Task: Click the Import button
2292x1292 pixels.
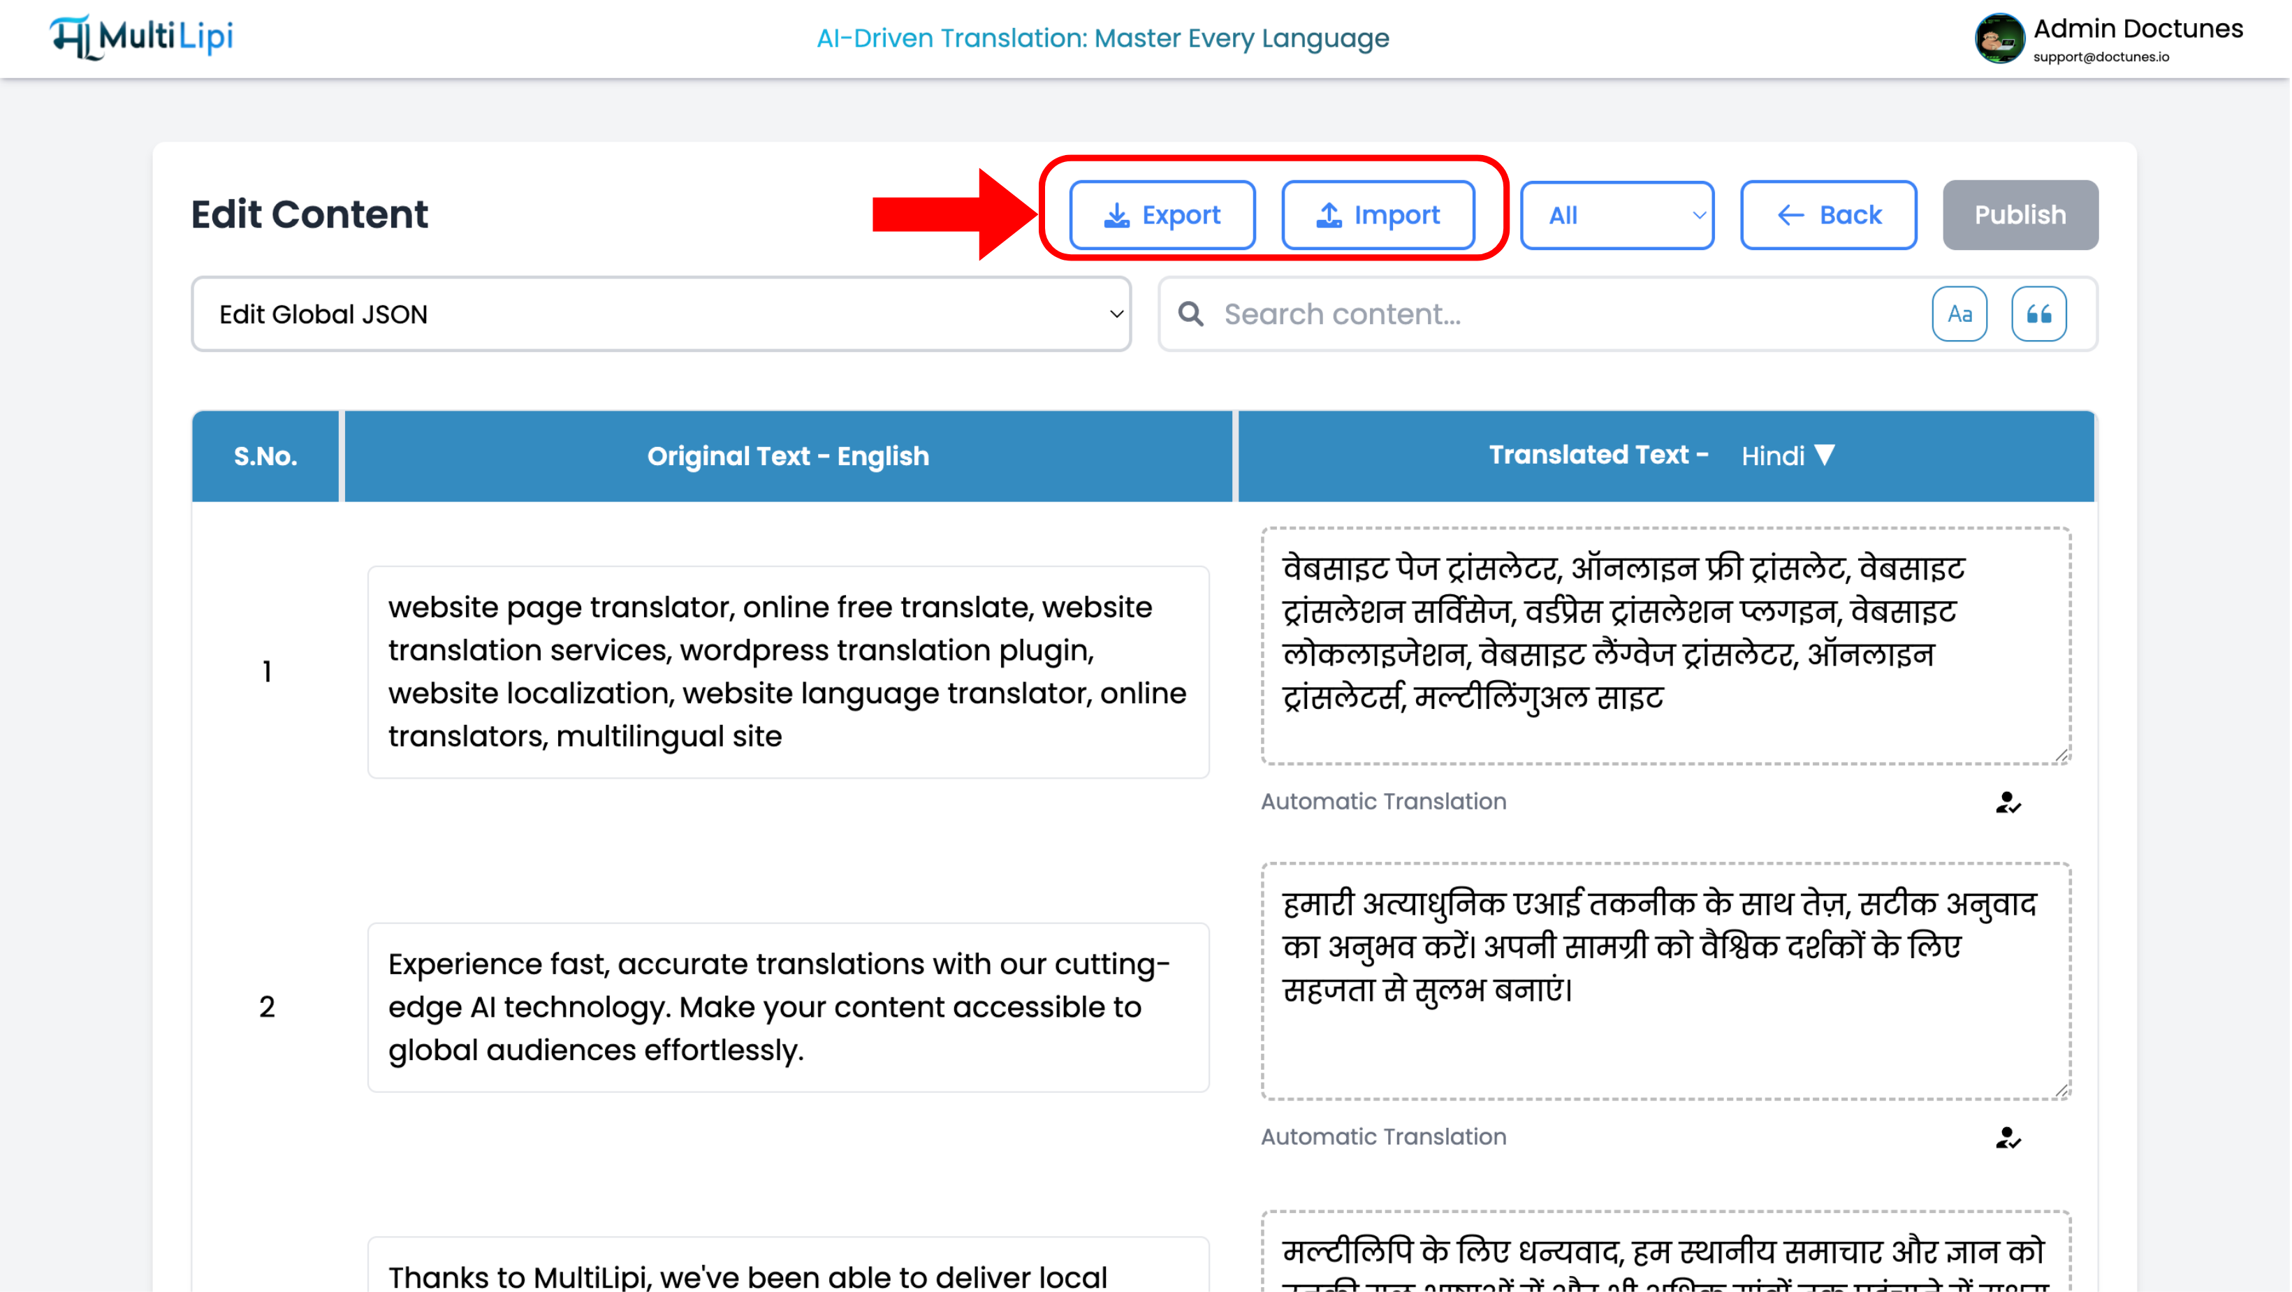Action: pyautogui.click(x=1378, y=215)
